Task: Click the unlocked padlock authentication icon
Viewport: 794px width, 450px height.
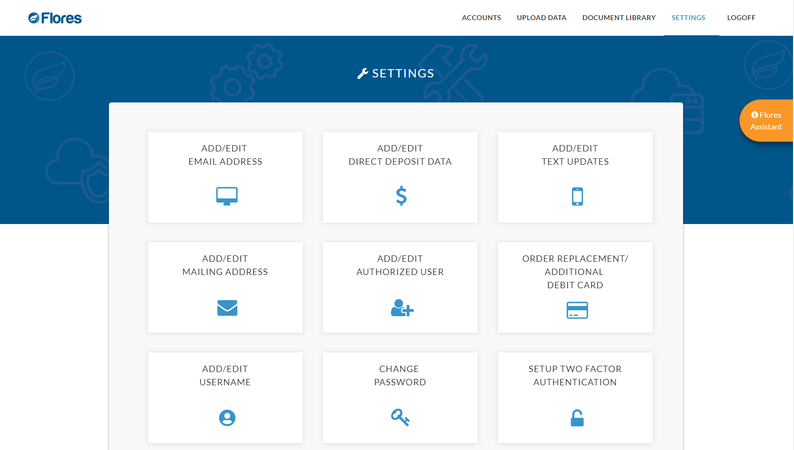Action: point(577,418)
